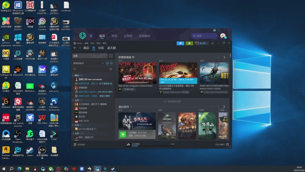Click the Steam library vertical scrollbar
The width and height of the screenshot is (305, 172).
tap(231, 55)
